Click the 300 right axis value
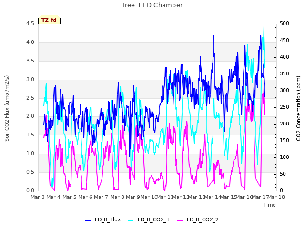Image resolution: width=305 pixels, height=229 pixels. click(x=285, y=91)
